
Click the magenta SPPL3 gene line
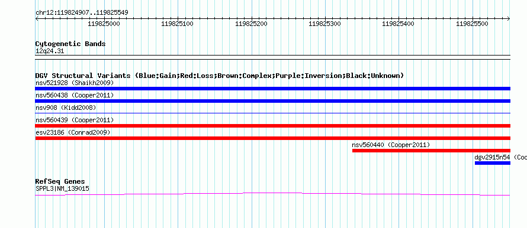click(x=272, y=194)
